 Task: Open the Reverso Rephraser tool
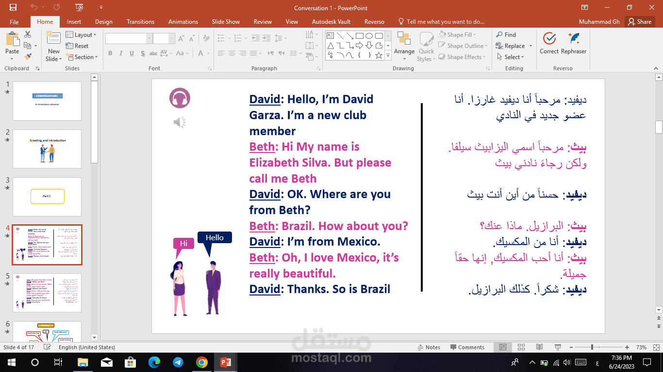point(574,43)
